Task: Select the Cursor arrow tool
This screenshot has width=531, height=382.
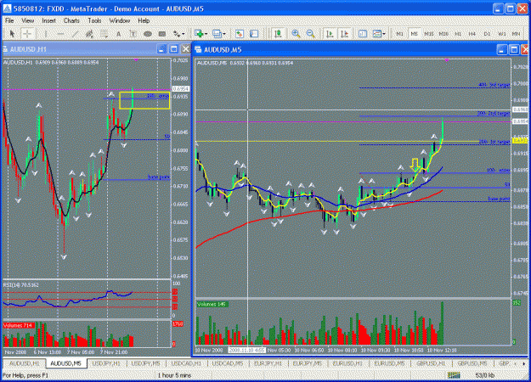Action: [x=12, y=34]
